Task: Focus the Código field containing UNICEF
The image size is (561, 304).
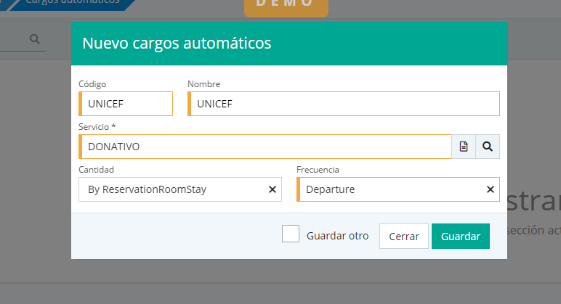Action: pos(127,104)
